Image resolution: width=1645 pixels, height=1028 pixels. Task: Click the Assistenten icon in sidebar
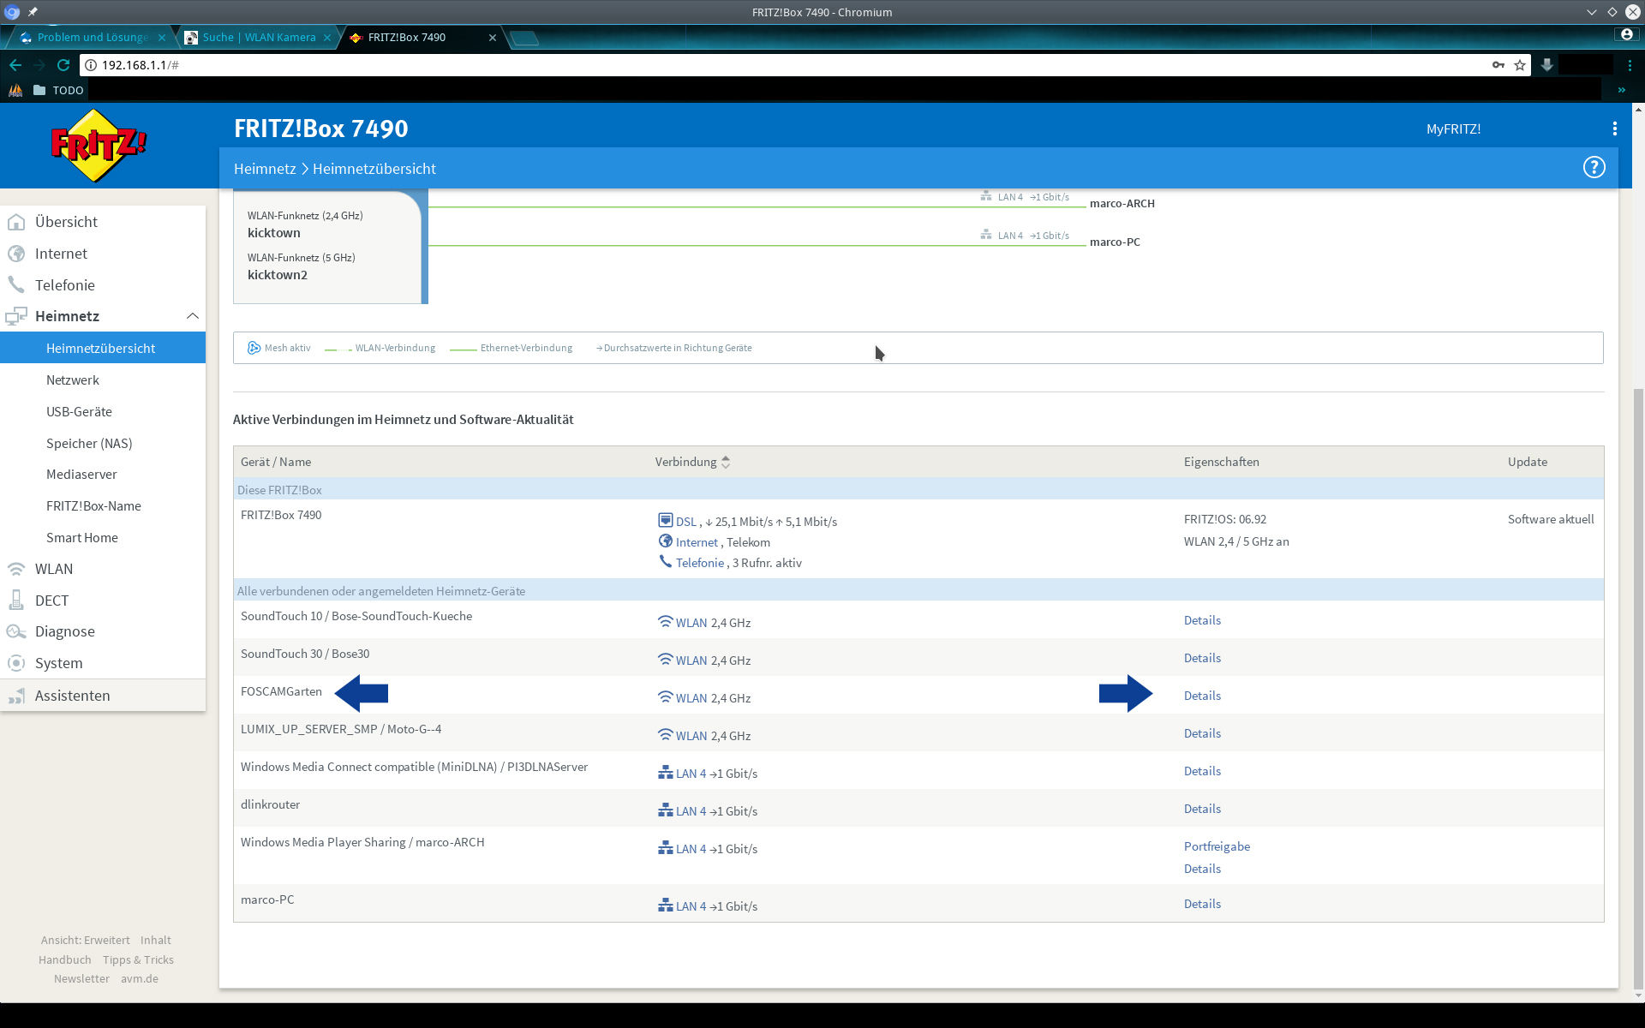tap(16, 696)
